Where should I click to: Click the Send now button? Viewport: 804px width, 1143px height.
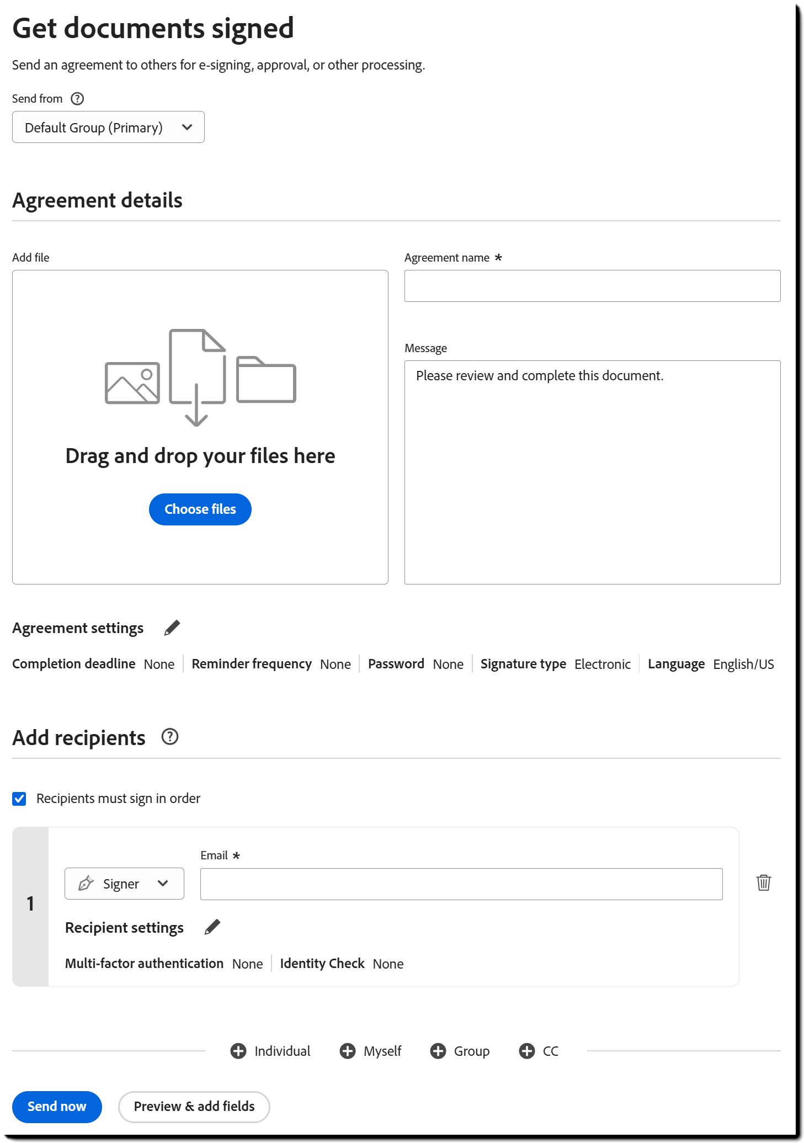57,1107
